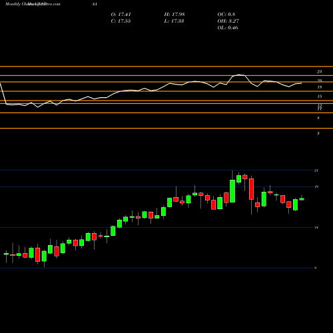Select the tallest red candlestick after the peak

coord(251,189)
